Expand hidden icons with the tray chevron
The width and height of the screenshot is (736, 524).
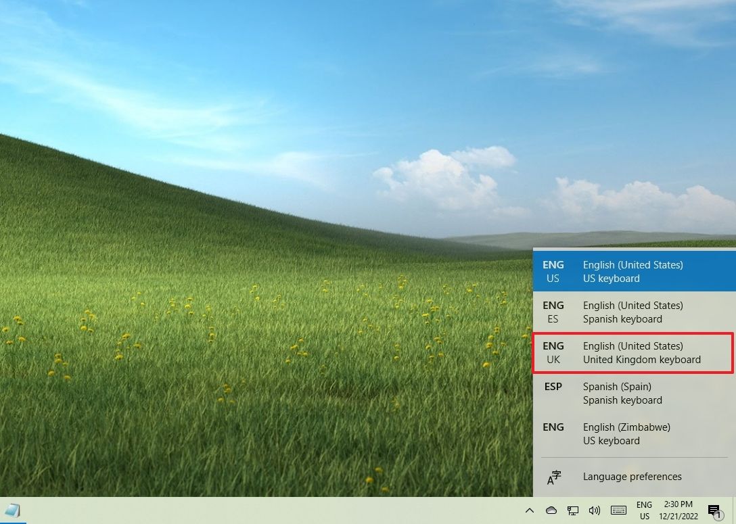530,510
